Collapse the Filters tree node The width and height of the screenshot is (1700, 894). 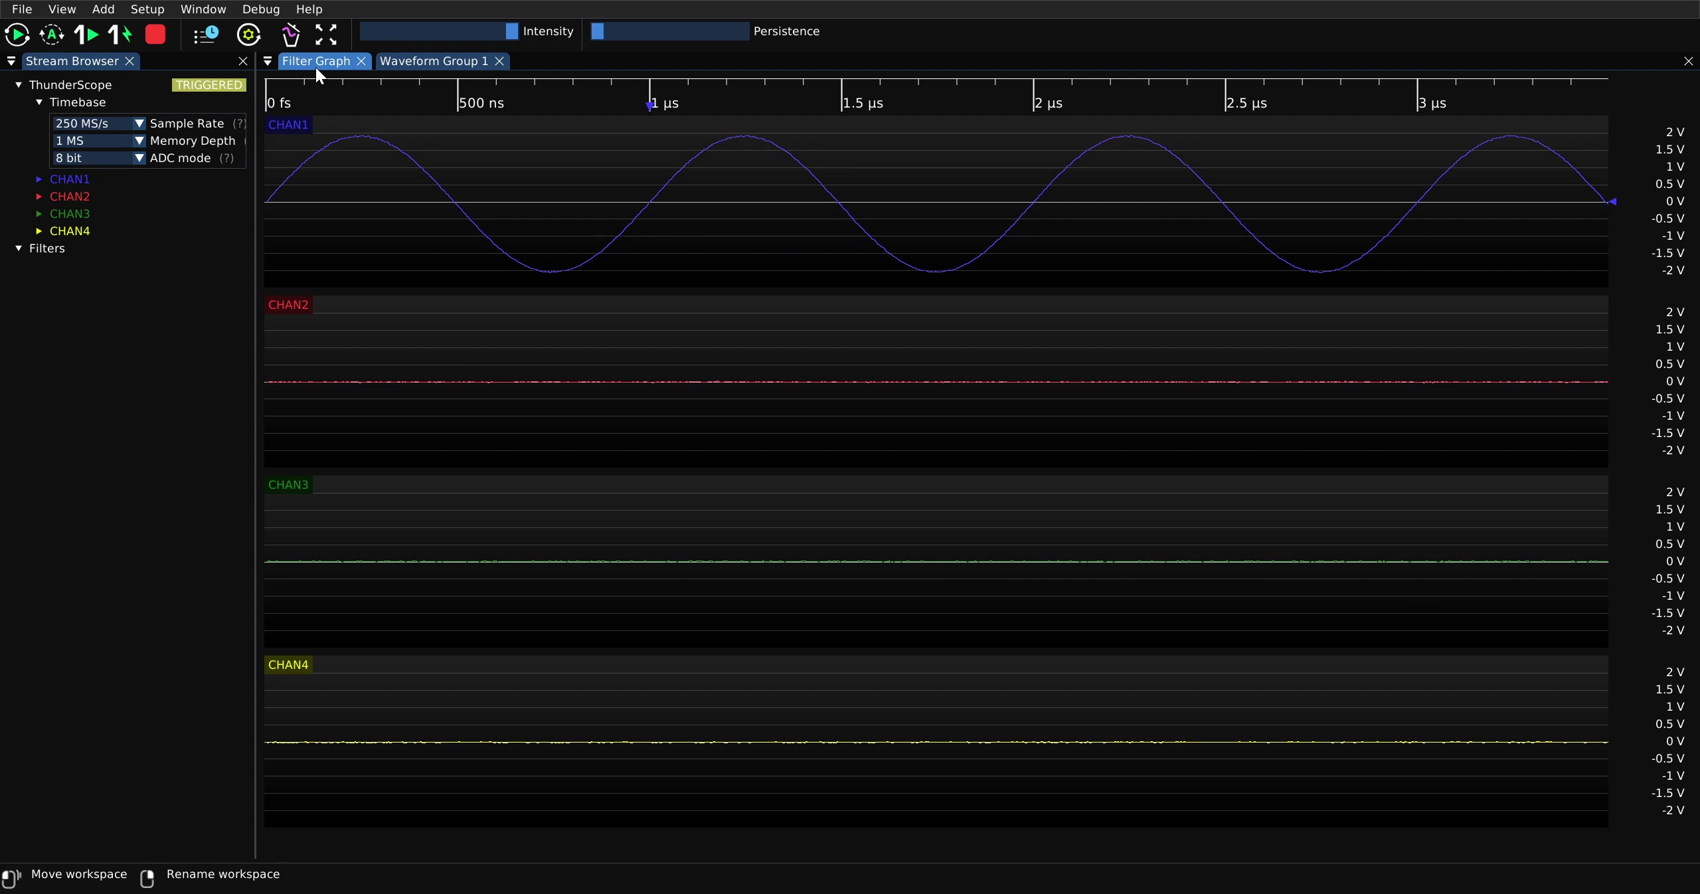pyautogui.click(x=19, y=248)
